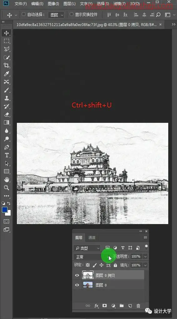Filter layers by pixel layer type

click(108, 248)
